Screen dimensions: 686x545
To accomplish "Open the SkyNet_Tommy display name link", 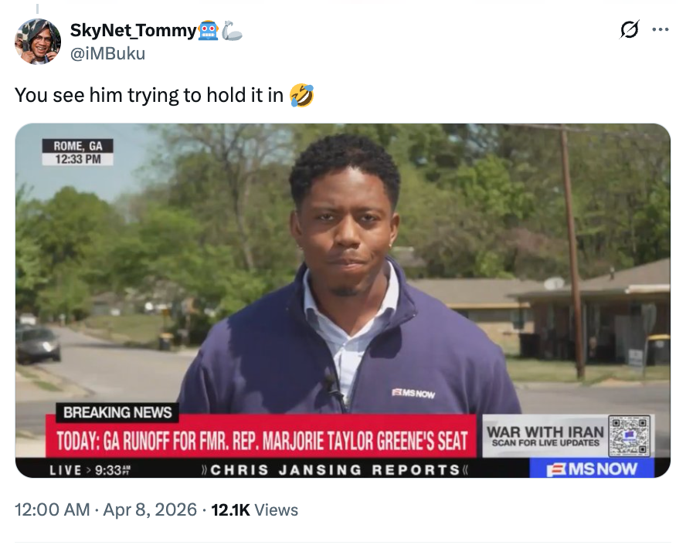I will (x=133, y=31).
